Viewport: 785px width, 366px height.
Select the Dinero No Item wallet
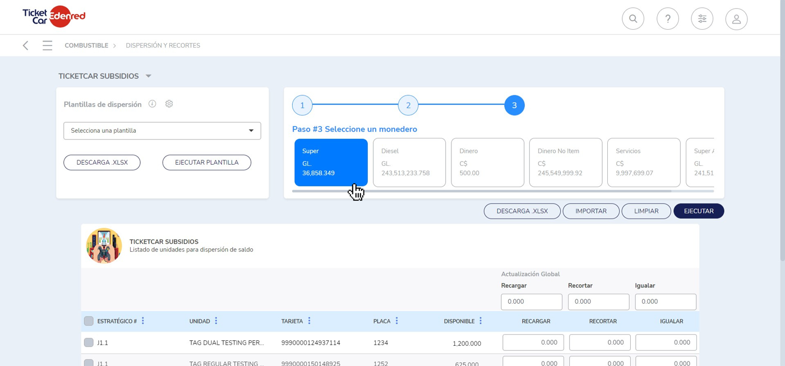point(566,163)
